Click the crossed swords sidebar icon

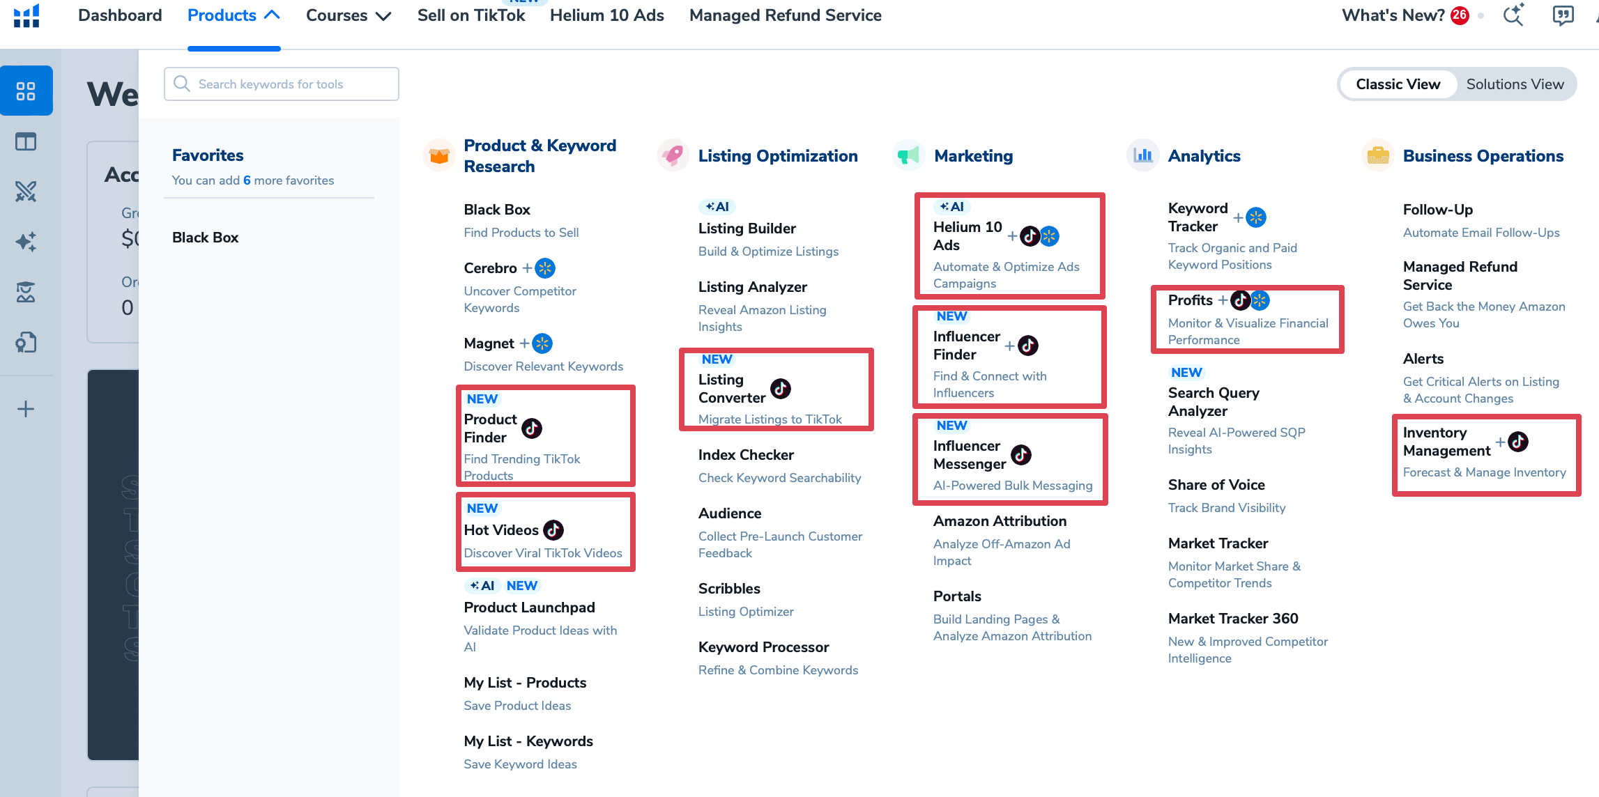tap(26, 192)
